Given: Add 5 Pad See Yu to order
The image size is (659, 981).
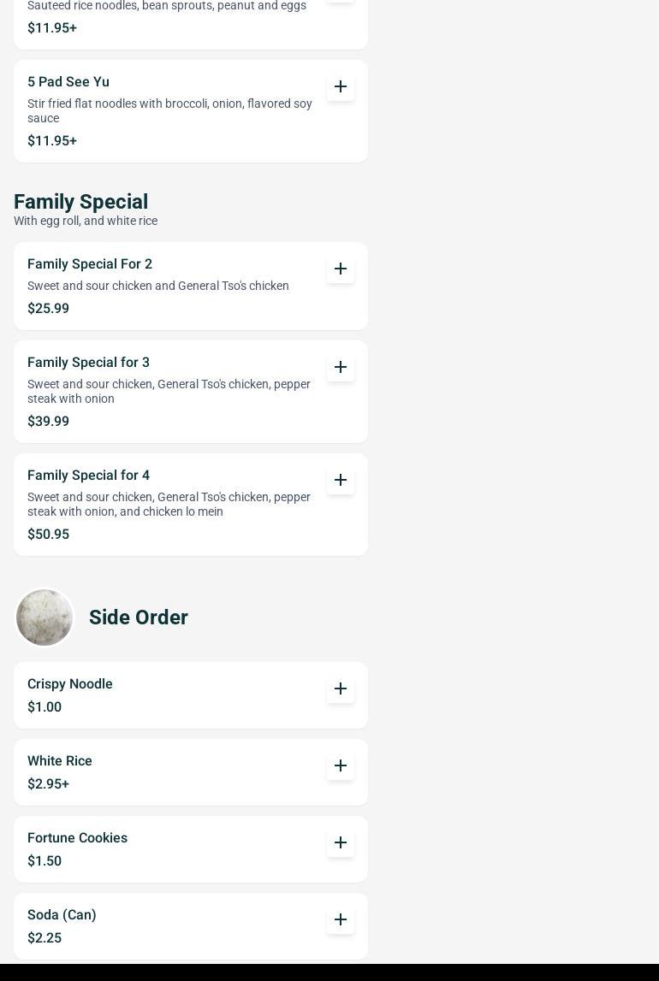Looking at the screenshot, I should pyautogui.click(x=341, y=86).
